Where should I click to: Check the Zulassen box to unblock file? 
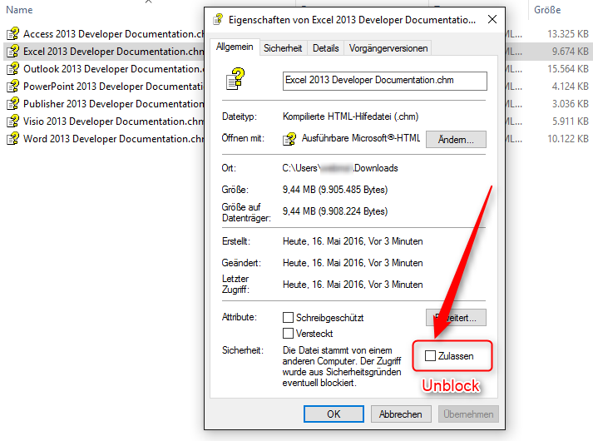pos(430,356)
